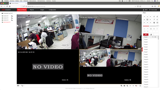Click the Cerrar sesión logout link

point(153,10)
